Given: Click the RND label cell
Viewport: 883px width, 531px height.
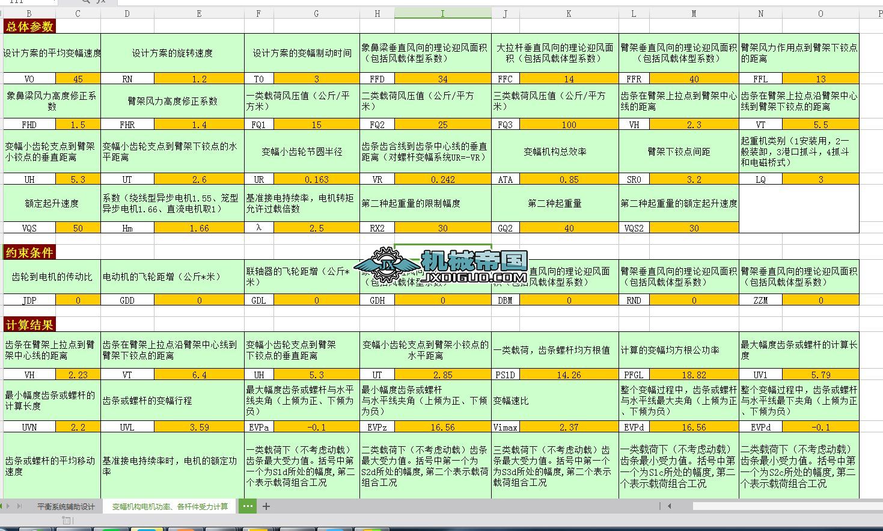Looking at the screenshot, I should click(x=634, y=300).
